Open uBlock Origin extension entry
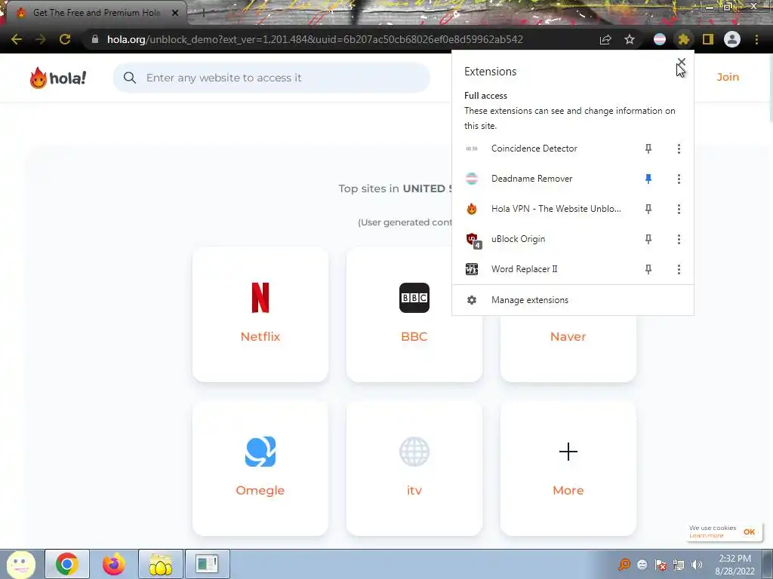Viewport: 773px width, 579px height. 518,239
